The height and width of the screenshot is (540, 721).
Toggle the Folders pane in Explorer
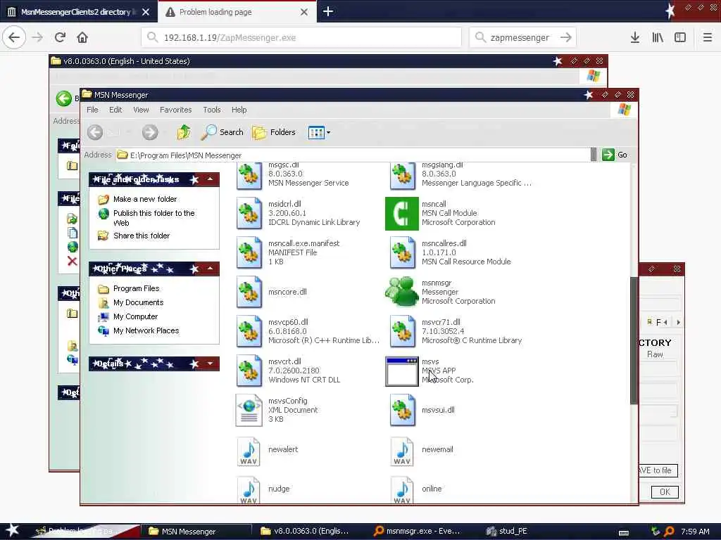(x=274, y=132)
